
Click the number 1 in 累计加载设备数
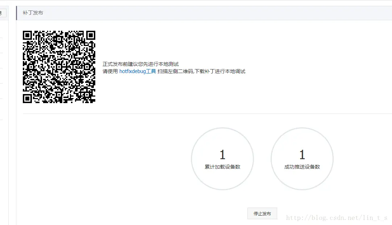click(x=222, y=154)
